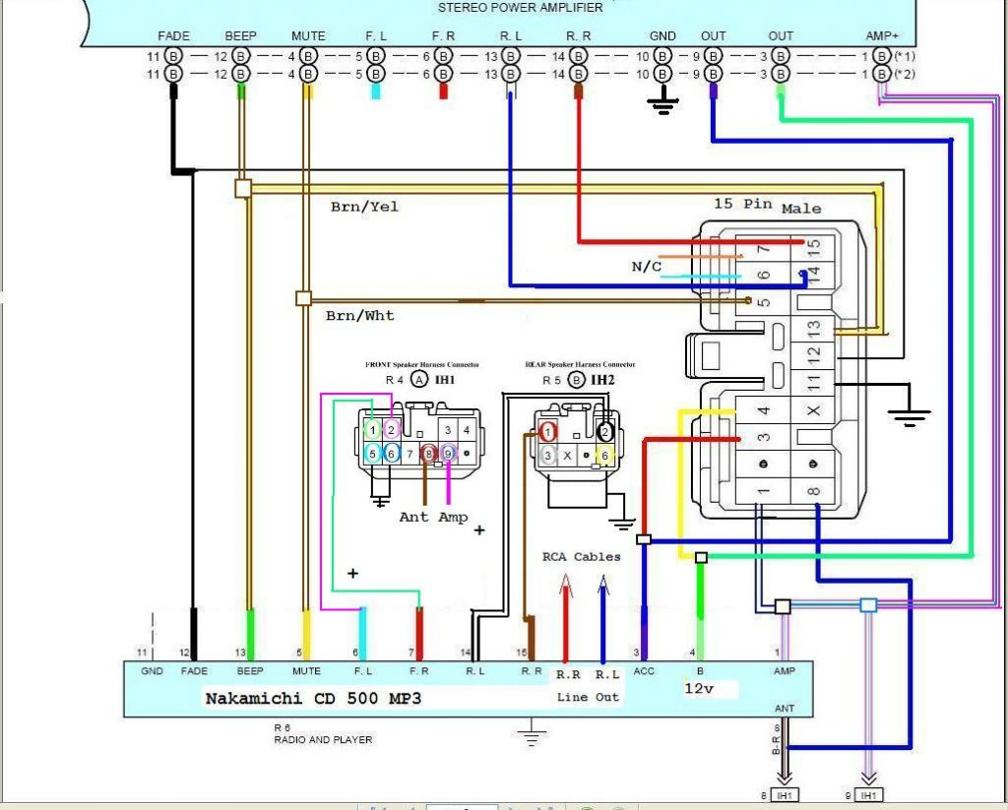Click the junction square on the Brn/Yel wire
Image resolution: width=1008 pixels, height=810 pixels.
point(243,188)
